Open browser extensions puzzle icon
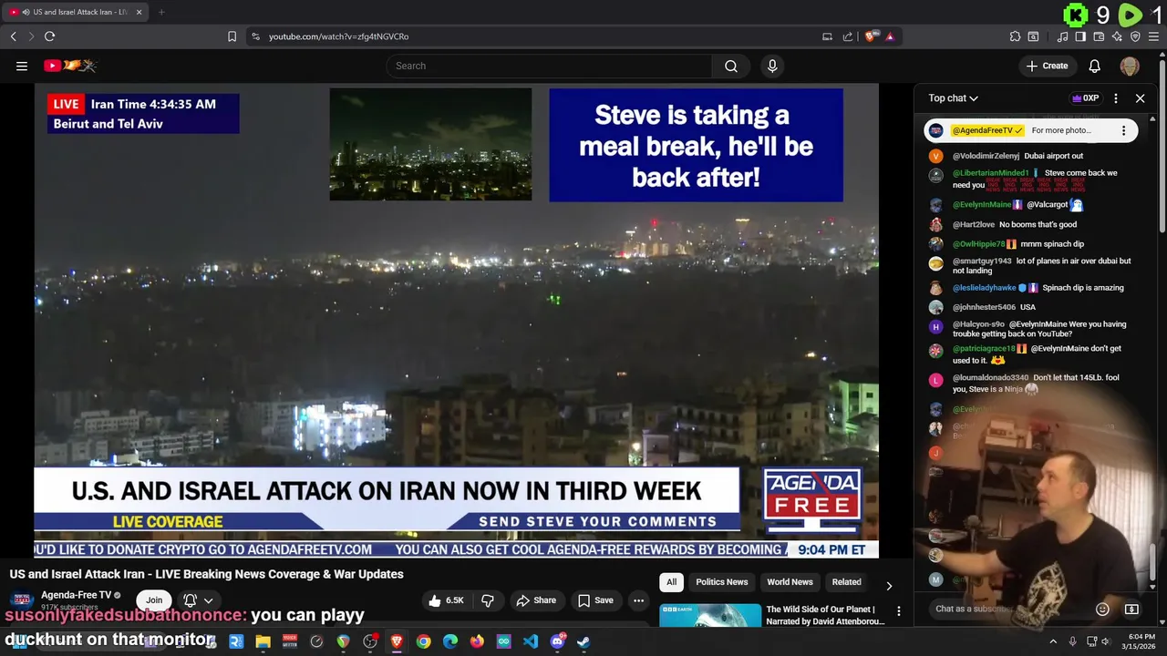The image size is (1167, 656). coord(1015,36)
